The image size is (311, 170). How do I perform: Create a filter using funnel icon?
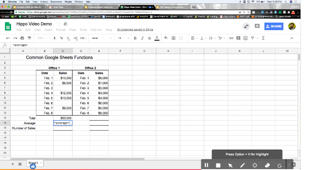coord(252,38)
